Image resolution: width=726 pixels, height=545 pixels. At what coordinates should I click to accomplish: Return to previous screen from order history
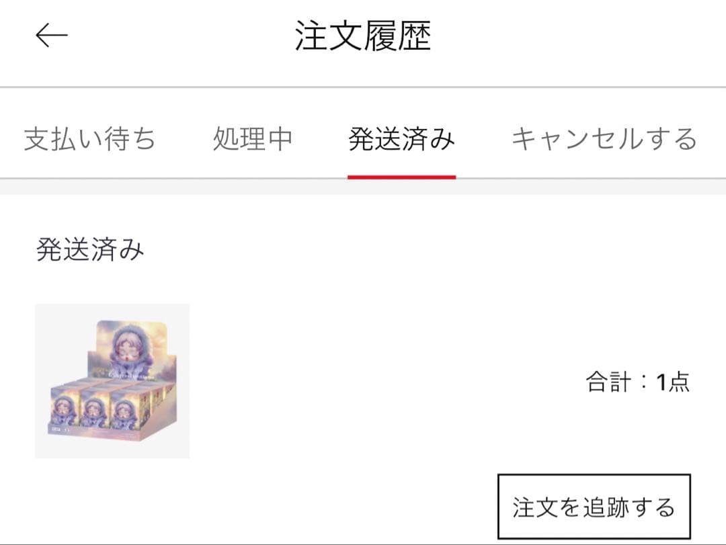pos(51,36)
